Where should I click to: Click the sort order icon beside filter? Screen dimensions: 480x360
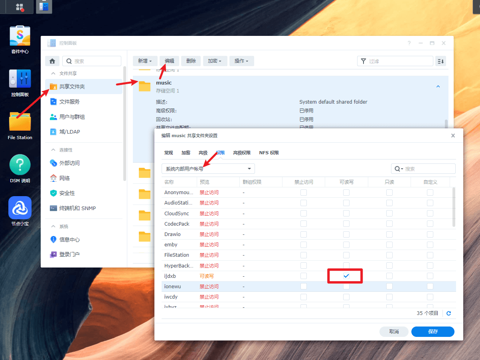440,61
